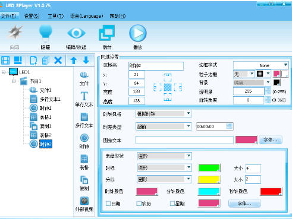Open the 粒子边框 无 dropdown
The image size is (292, 219).
pos(244,74)
